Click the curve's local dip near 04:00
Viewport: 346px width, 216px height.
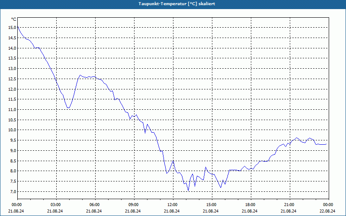(x=68, y=108)
